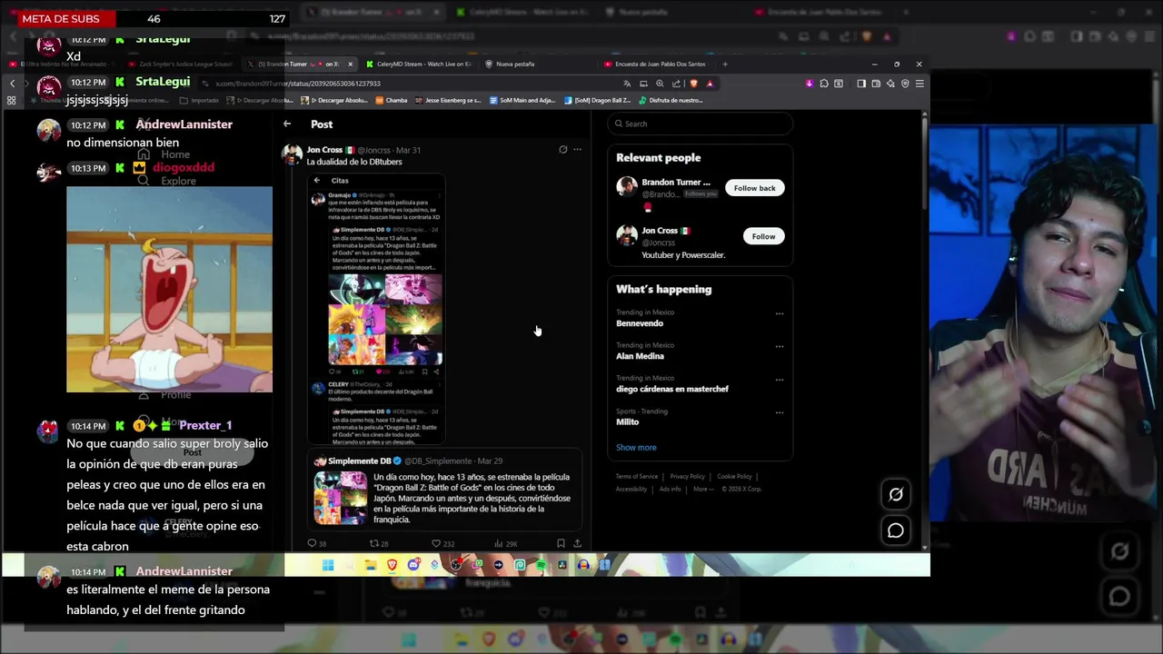The height and width of the screenshot is (654, 1163).
Task: Open Jesse Eisenberg bookmark
Action: 448,100
